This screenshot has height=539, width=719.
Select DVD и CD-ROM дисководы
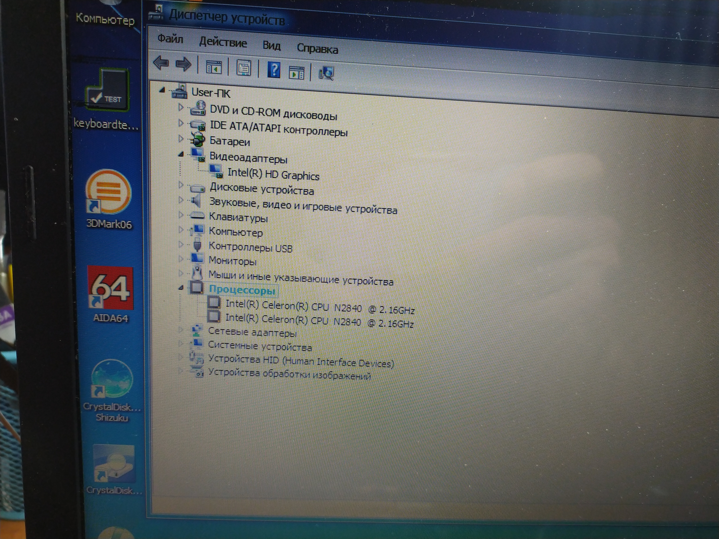[x=273, y=112]
